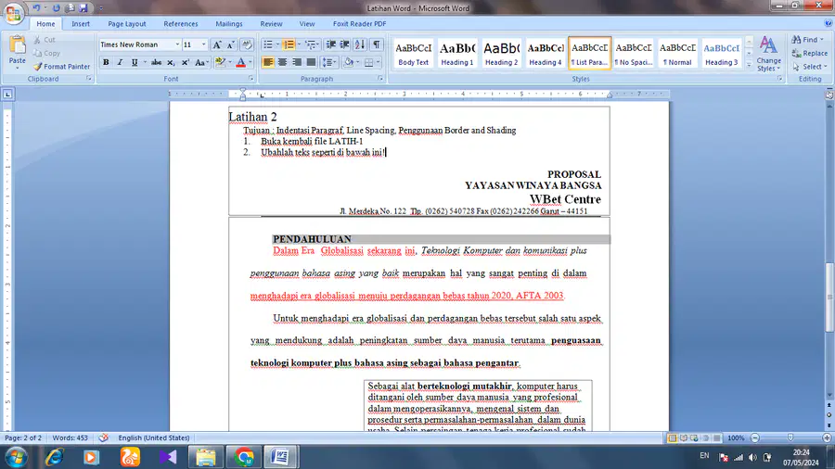Click the red font color button
Viewport: 835px width, 469px height.
(240, 63)
